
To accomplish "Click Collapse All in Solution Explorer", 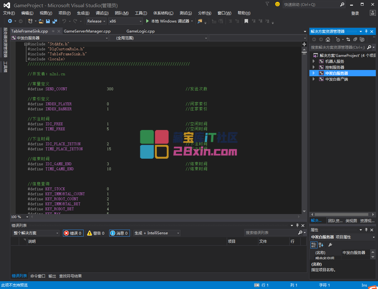I will coord(355,39).
